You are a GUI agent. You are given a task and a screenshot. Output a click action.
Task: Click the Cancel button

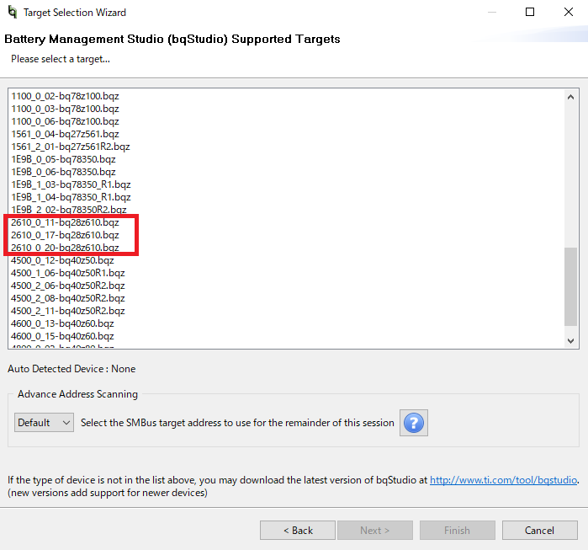(539, 530)
